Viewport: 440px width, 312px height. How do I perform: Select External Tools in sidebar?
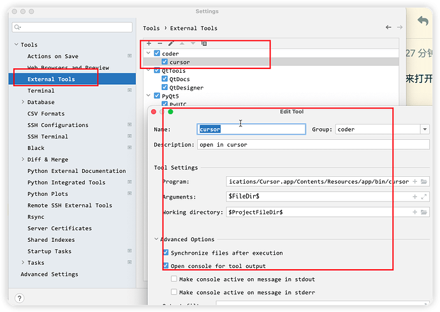point(72,79)
